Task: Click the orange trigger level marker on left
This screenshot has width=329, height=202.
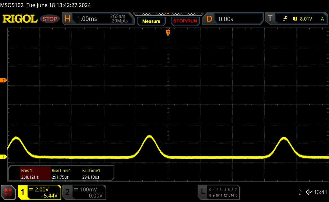Action: point(3,80)
